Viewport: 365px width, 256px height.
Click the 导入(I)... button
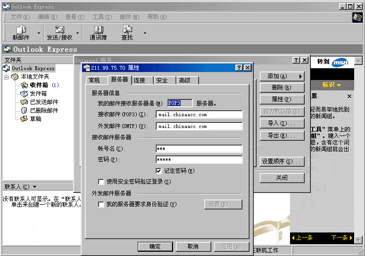[282, 123]
